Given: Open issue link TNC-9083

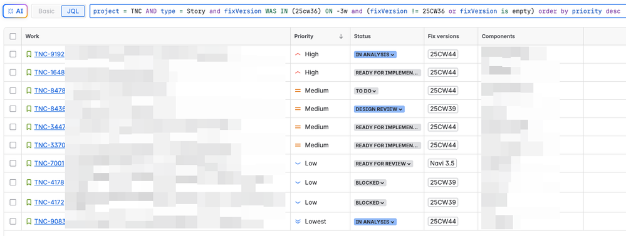Looking at the screenshot, I should (x=50, y=221).
